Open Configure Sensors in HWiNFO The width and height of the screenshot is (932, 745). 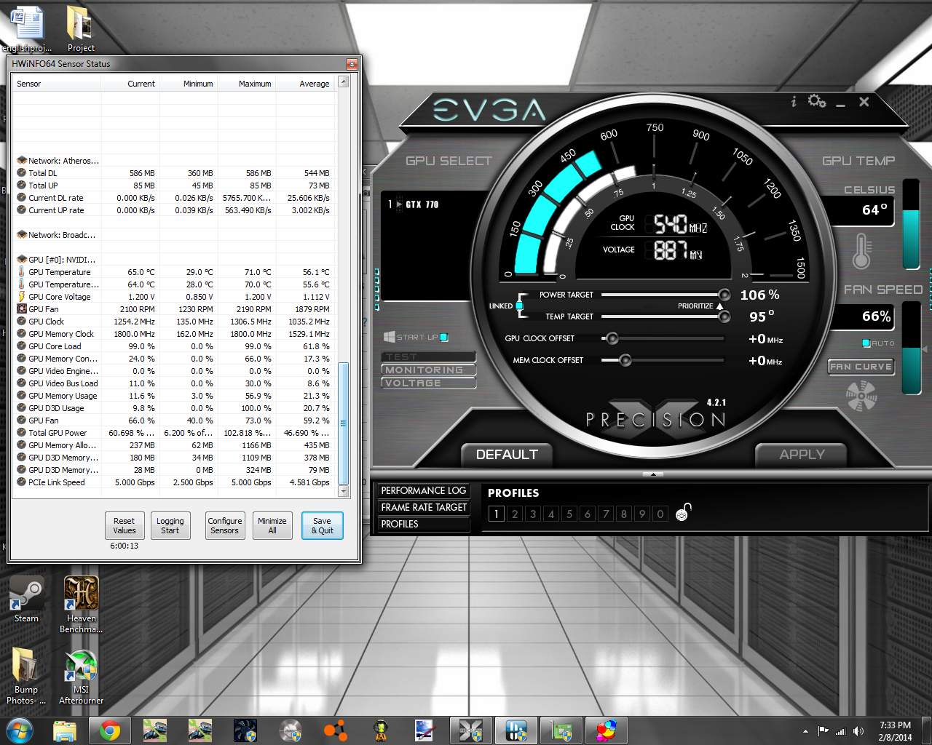pos(225,525)
